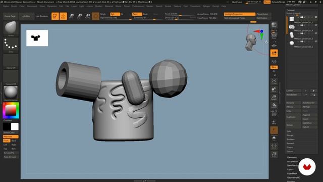323x182 pixels.
Task: Expand the Merge section
Action: [x=290, y=135]
